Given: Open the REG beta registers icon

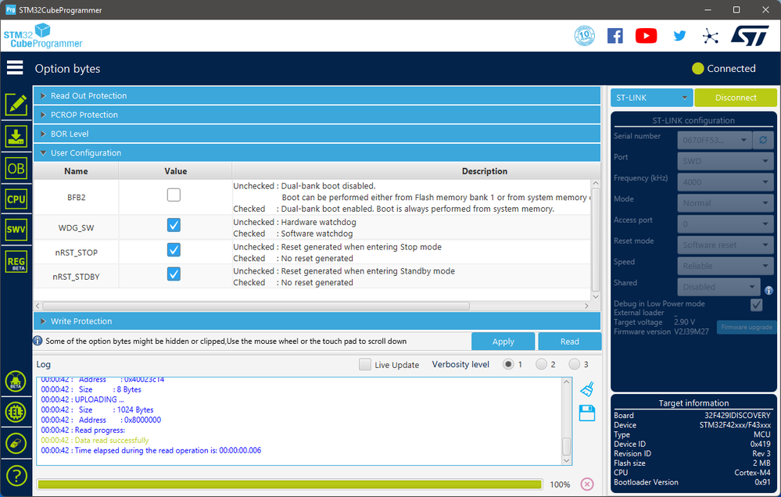Looking at the screenshot, I should [16, 262].
